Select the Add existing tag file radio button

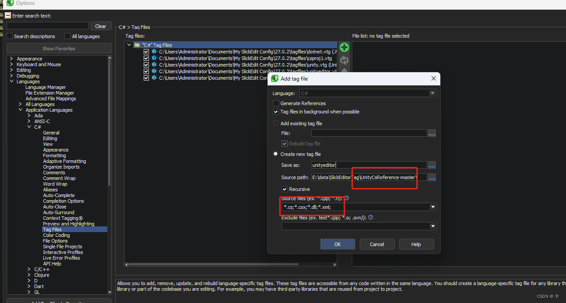[x=276, y=123]
